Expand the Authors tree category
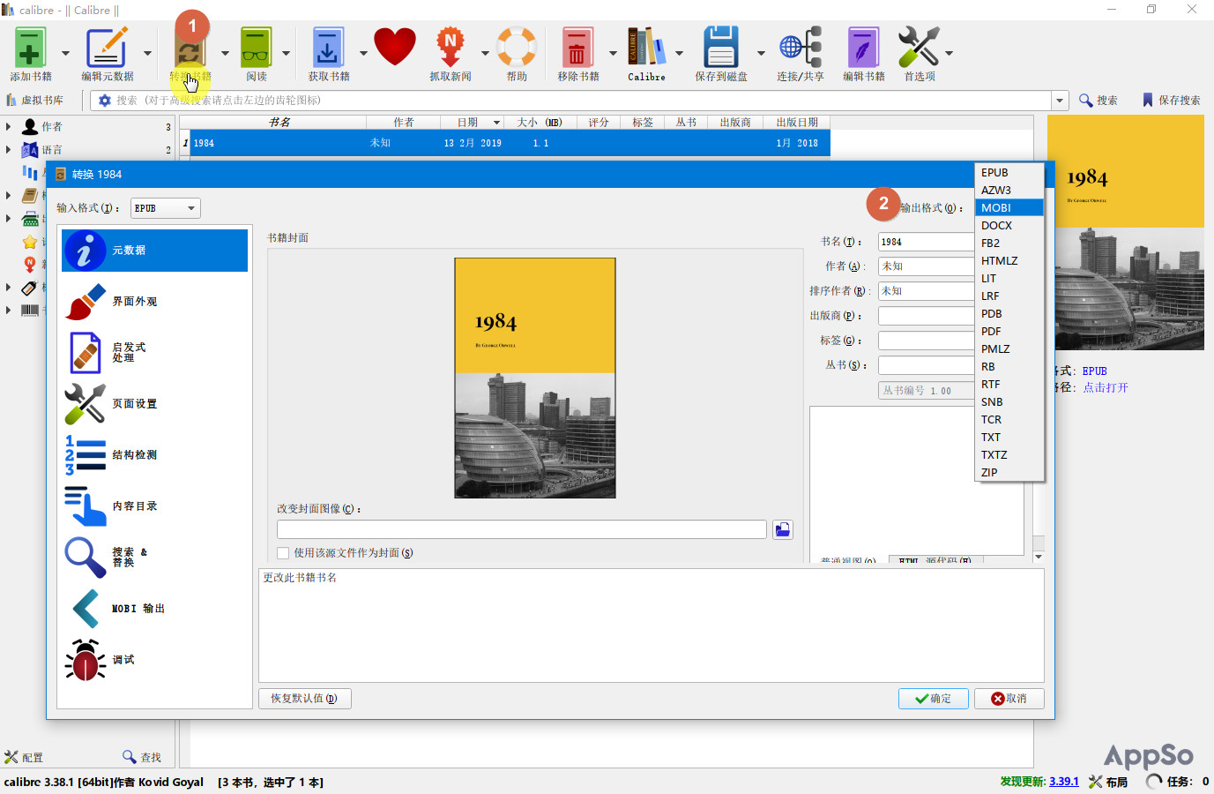This screenshot has height=794, width=1214. [9, 127]
